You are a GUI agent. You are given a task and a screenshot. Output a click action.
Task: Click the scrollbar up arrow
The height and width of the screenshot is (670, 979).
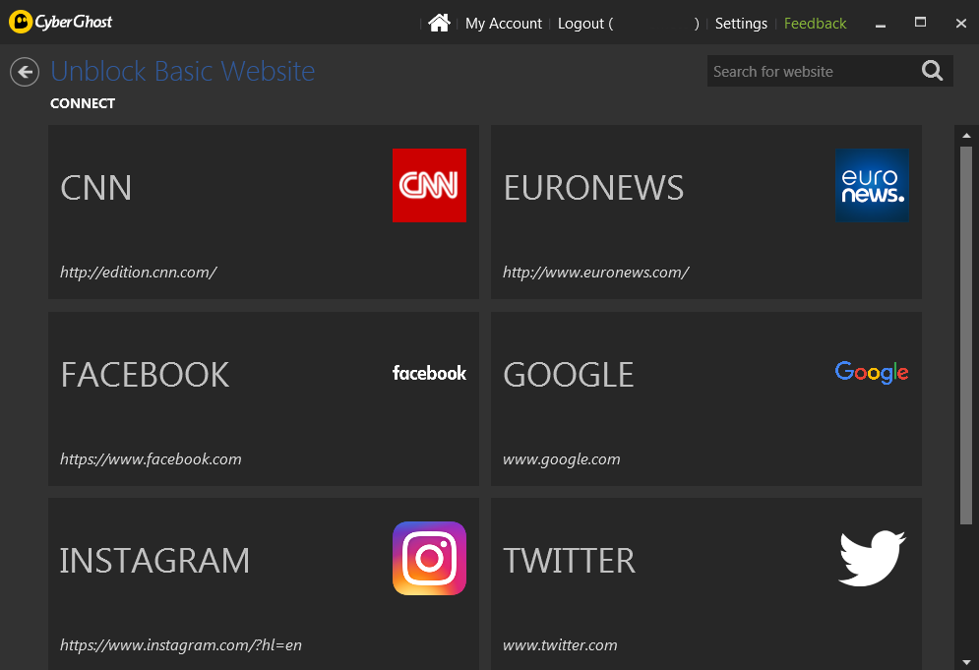click(x=966, y=136)
